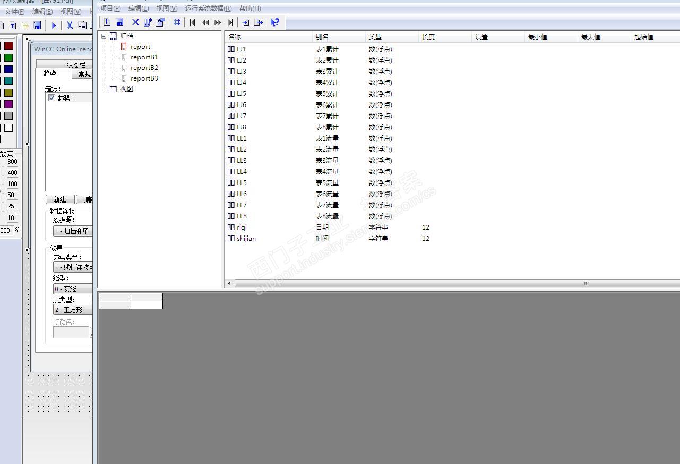The width and height of the screenshot is (680, 464).
Task: Go to the previous record with the double-left arrows
Action: [205, 22]
